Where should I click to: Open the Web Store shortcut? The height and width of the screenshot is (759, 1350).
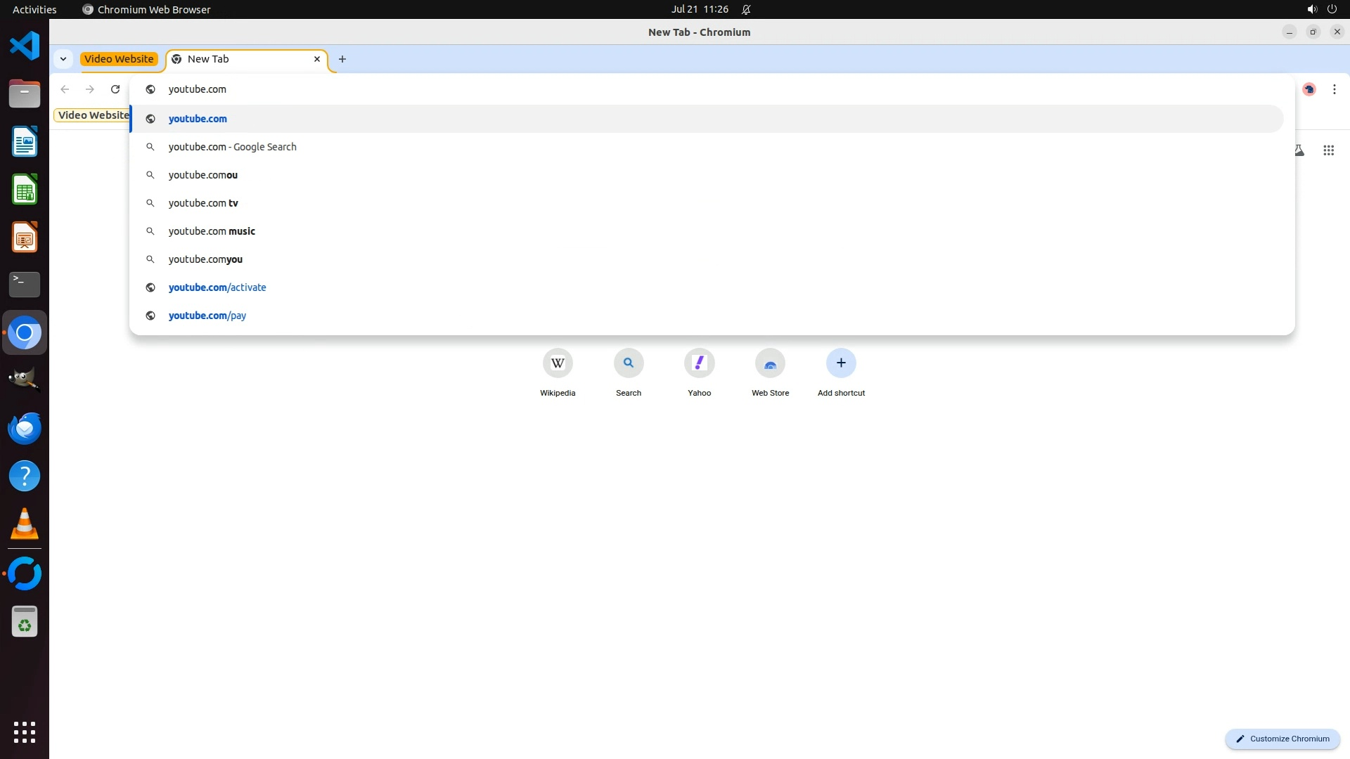(x=770, y=363)
